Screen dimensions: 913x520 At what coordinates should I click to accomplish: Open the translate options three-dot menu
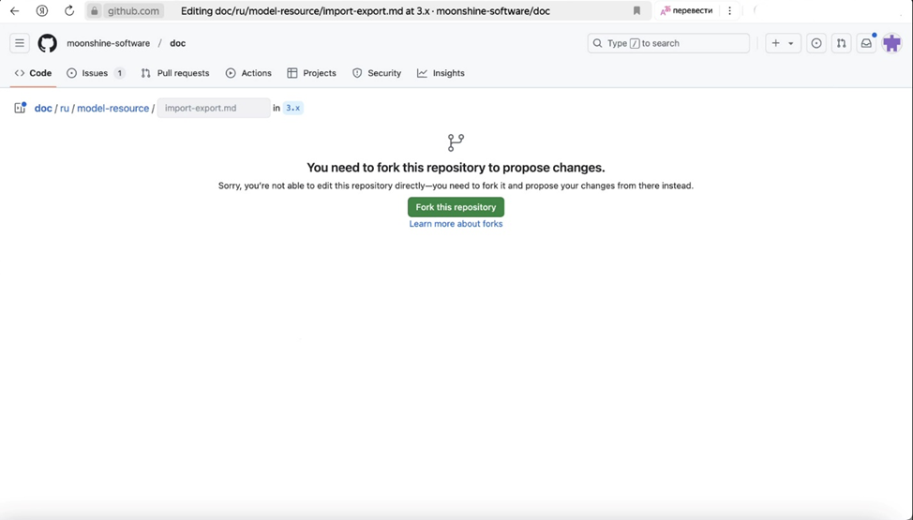point(729,10)
